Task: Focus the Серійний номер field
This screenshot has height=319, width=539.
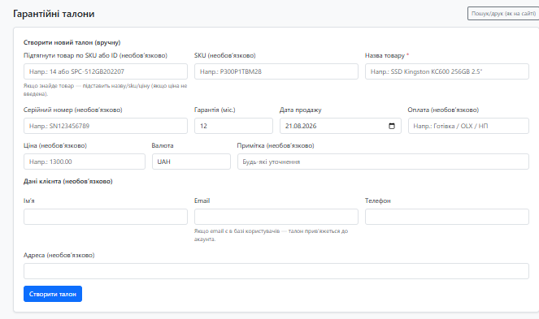Action: click(106, 126)
